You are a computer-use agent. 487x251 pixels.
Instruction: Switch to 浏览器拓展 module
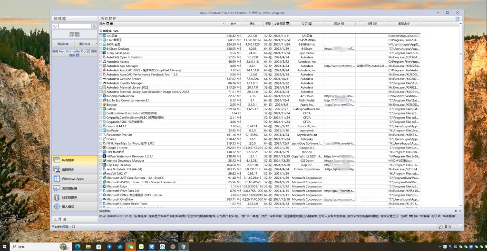(74, 188)
